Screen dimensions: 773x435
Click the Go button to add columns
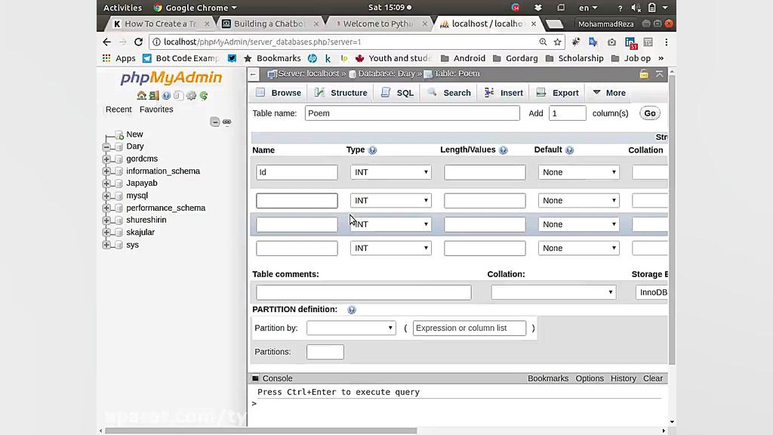650,113
